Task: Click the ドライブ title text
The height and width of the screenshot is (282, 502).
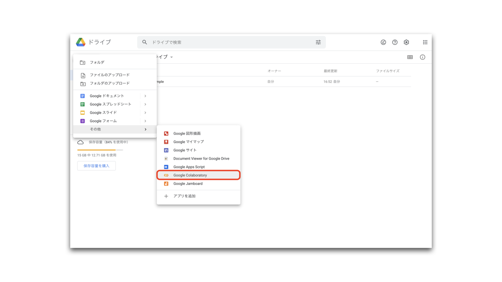Action: [100, 42]
